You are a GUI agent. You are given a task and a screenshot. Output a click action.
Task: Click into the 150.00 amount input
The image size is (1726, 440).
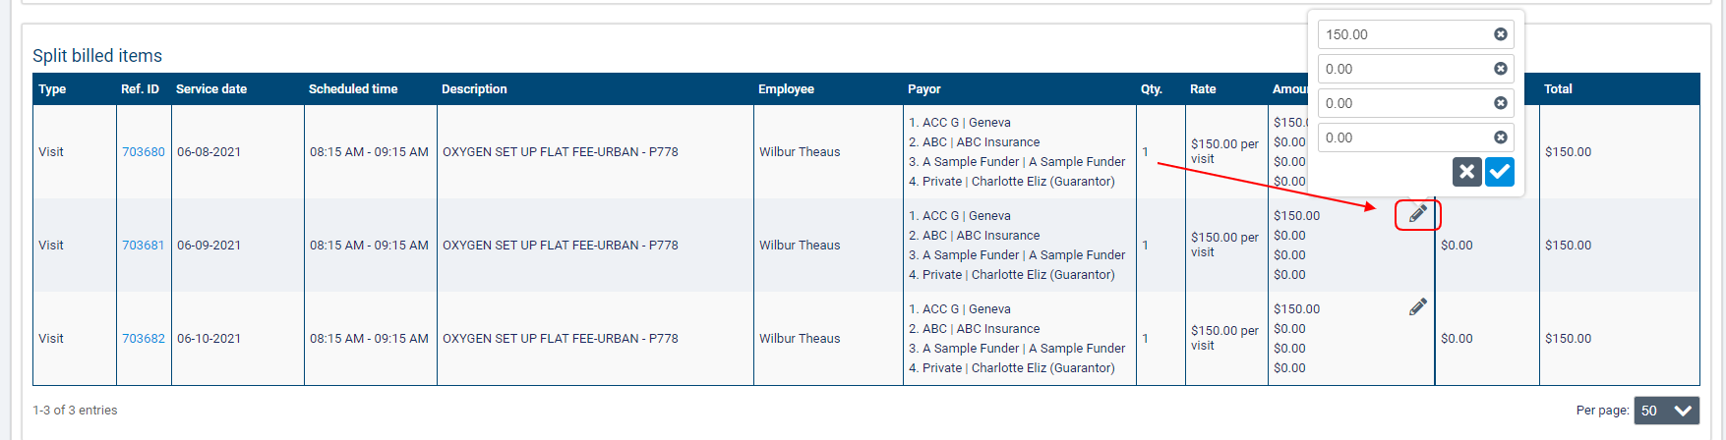(x=1401, y=34)
